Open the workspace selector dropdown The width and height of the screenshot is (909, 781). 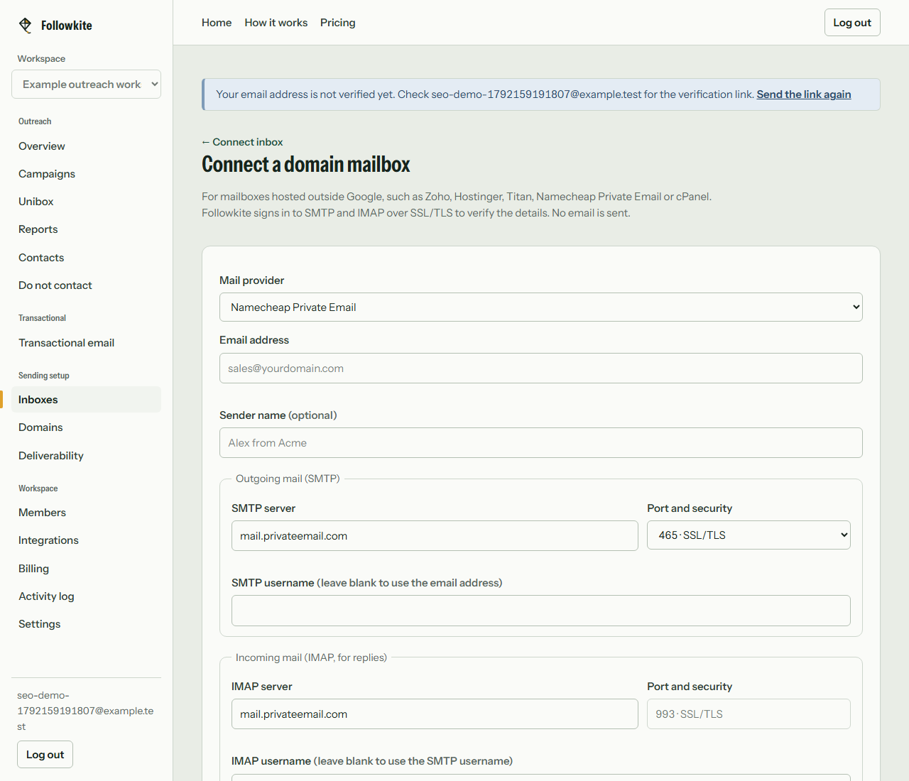[x=86, y=84]
